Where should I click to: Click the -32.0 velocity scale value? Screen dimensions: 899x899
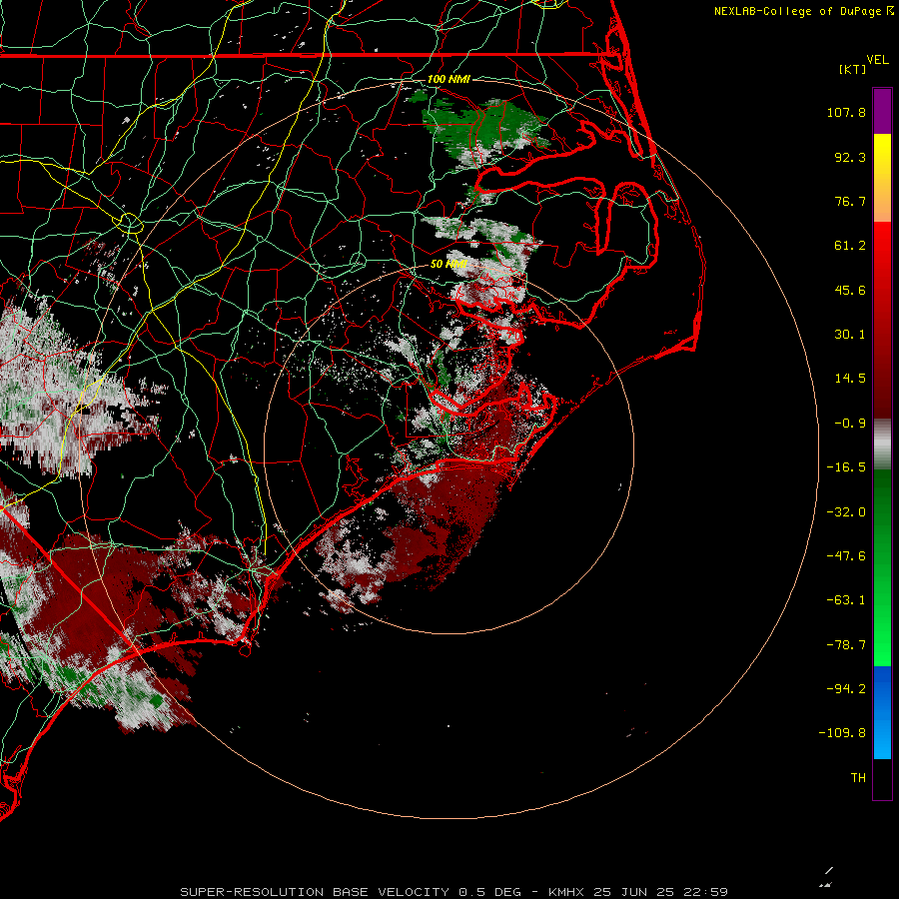pyautogui.click(x=846, y=512)
